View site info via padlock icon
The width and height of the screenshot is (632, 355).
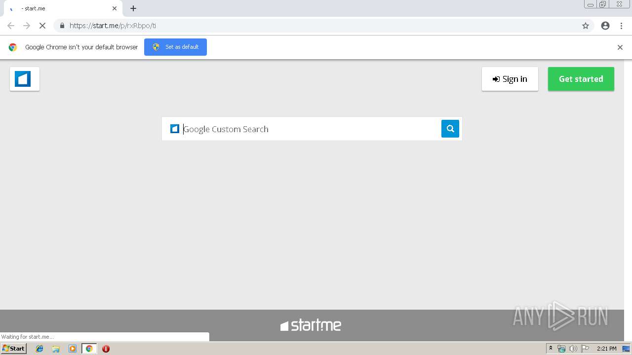(62, 26)
